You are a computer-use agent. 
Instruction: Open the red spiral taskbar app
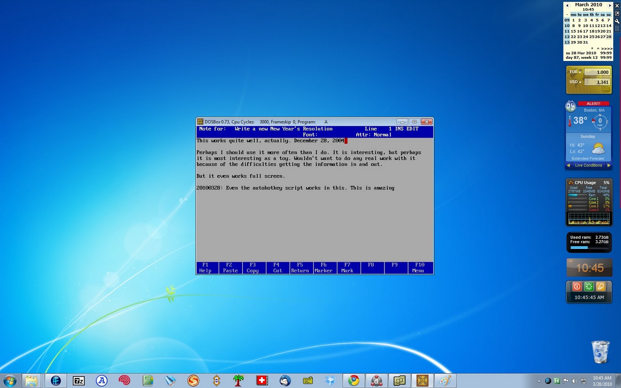click(124, 381)
